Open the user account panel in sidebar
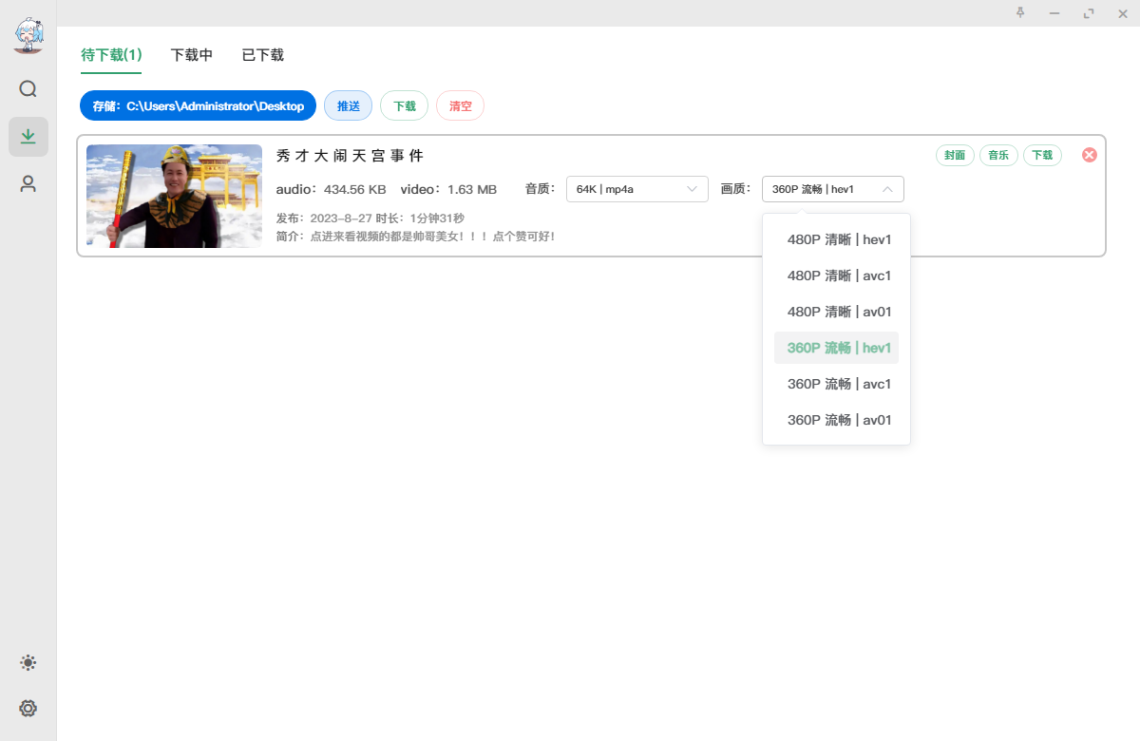The width and height of the screenshot is (1140, 741). 28,183
